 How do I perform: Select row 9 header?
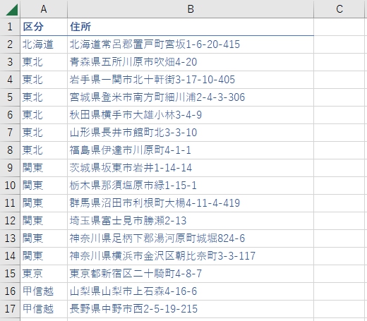[x=10, y=168]
